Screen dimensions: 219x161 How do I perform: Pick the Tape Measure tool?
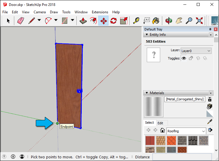136,21
